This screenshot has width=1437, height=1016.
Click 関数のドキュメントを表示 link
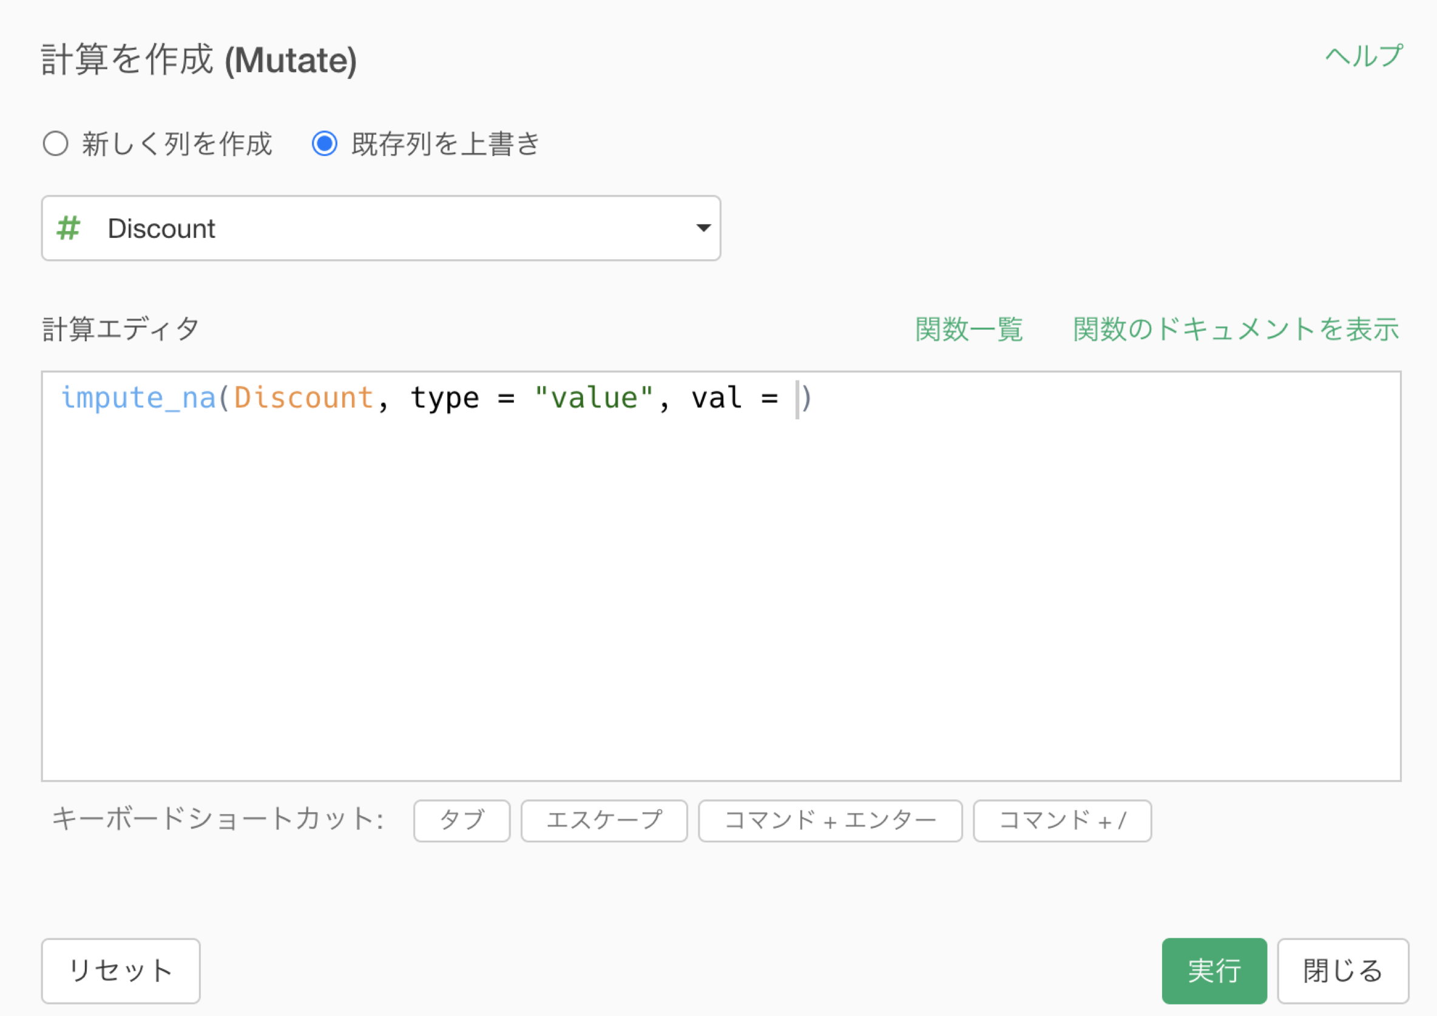point(1236,330)
